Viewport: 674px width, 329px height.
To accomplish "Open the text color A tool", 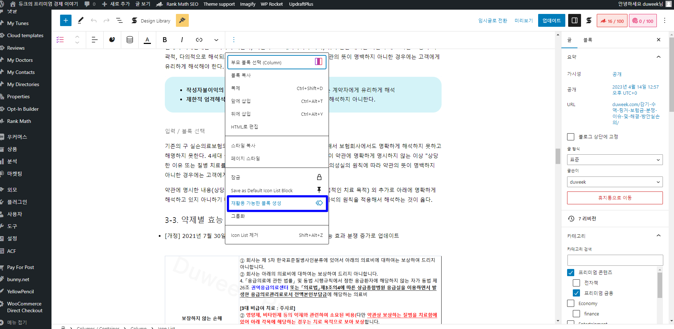I will 147,40.
